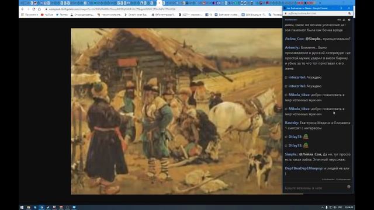374x210 pixels.
Task: Select the currently active browser tab
Action: point(160,3)
